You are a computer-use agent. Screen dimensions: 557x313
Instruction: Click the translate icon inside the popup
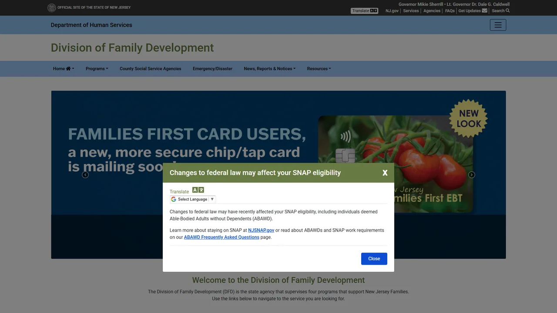(x=198, y=190)
